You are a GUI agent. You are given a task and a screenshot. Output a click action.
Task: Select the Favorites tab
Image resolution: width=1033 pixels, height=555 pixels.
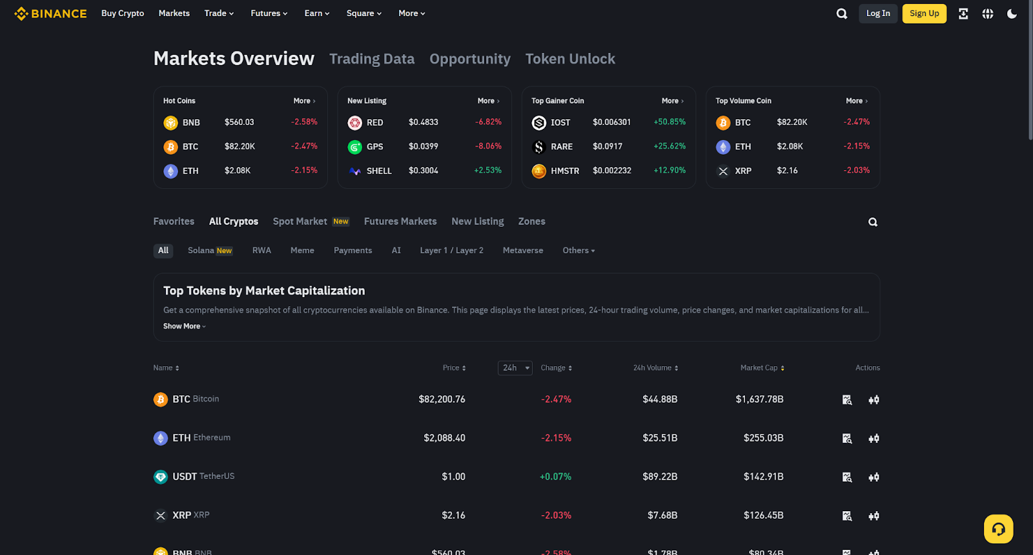[x=174, y=221]
